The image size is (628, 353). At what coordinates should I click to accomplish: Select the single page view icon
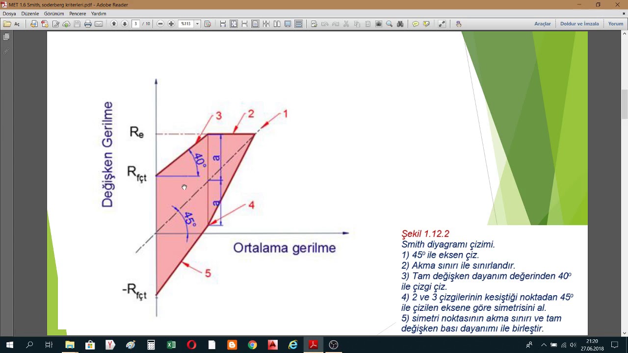point(255,24)
